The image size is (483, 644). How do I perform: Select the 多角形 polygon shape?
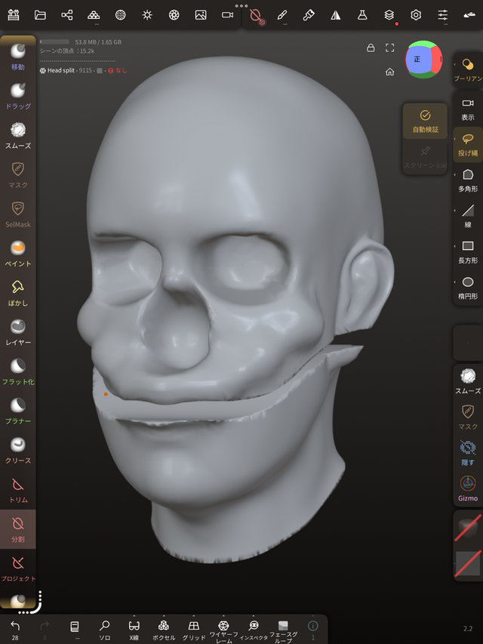468,179
